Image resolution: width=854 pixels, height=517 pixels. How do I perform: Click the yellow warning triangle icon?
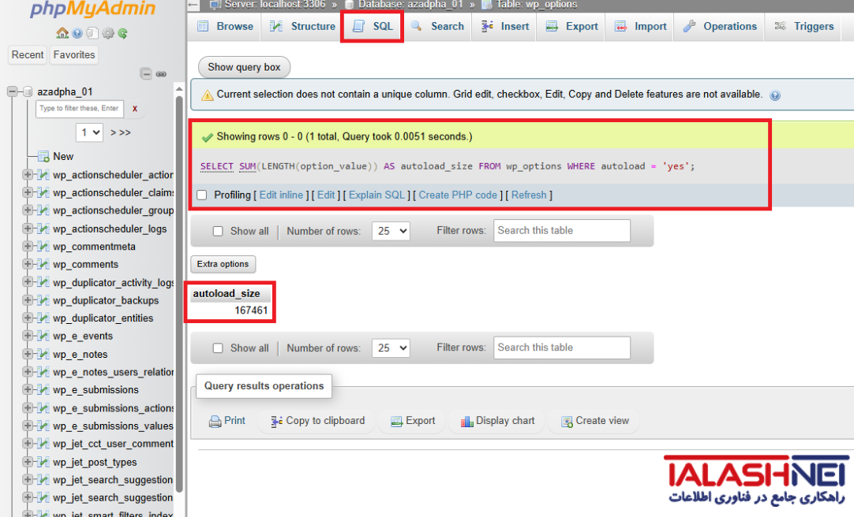(x=207, y=95)
